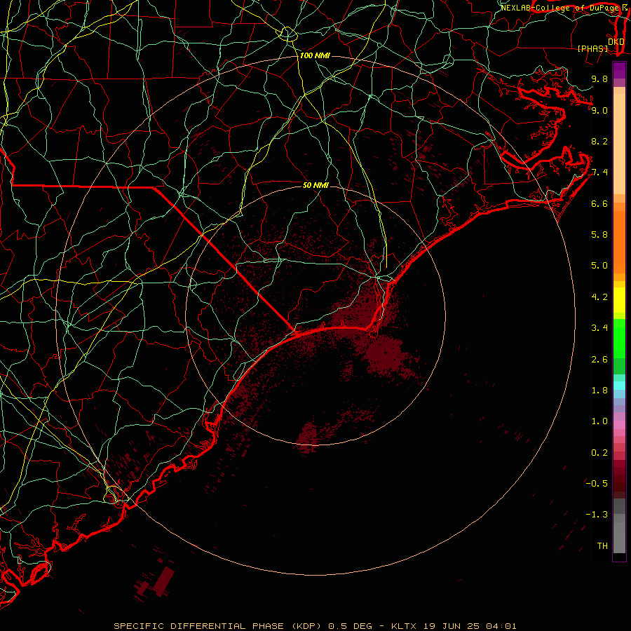Click the pink band on the color bar
The image size is (631, 631).
(x=619, y=425)
